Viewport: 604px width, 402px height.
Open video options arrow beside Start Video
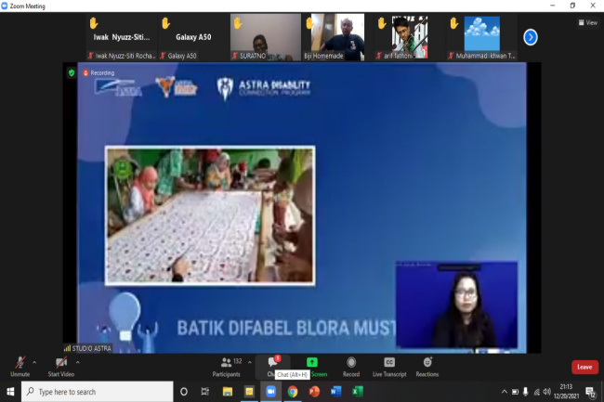tap(78, 362)
